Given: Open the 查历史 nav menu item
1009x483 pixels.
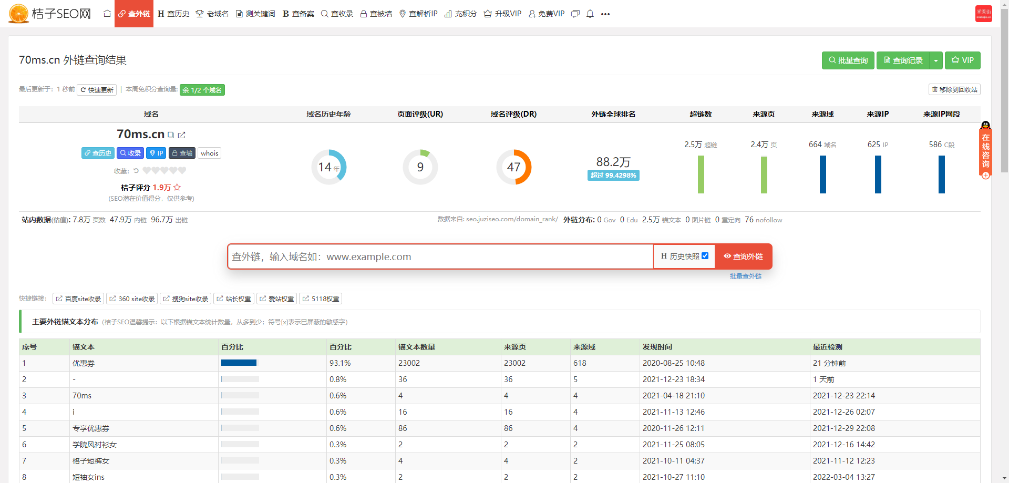Looking at the screenshot, I should (173, 14).
